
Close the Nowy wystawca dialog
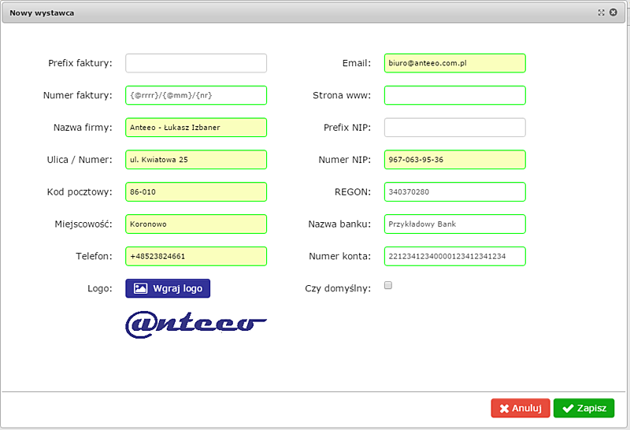point(613,13)
